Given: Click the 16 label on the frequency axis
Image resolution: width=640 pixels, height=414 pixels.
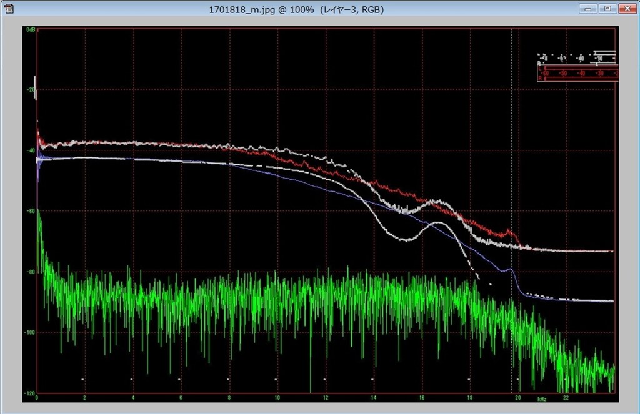Looking at the screenshot, I should (x=422, y=398).
